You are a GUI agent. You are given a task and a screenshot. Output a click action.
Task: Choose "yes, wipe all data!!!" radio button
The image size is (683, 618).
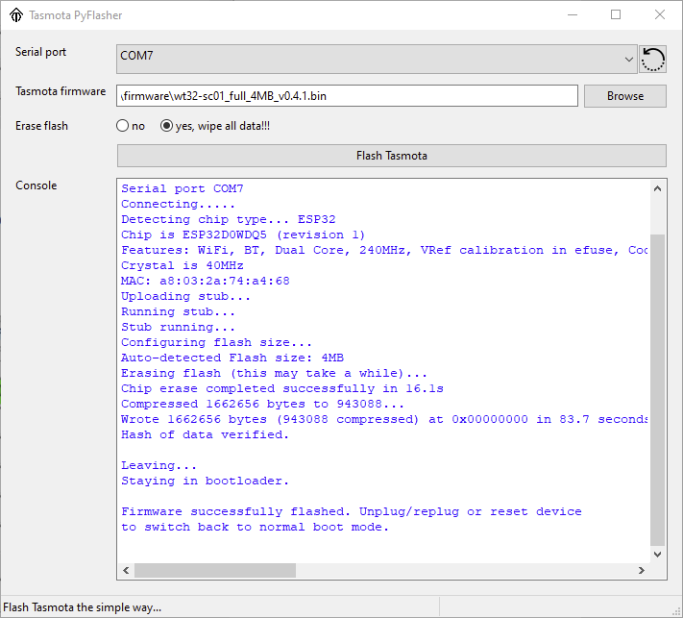tap(167, 126)
